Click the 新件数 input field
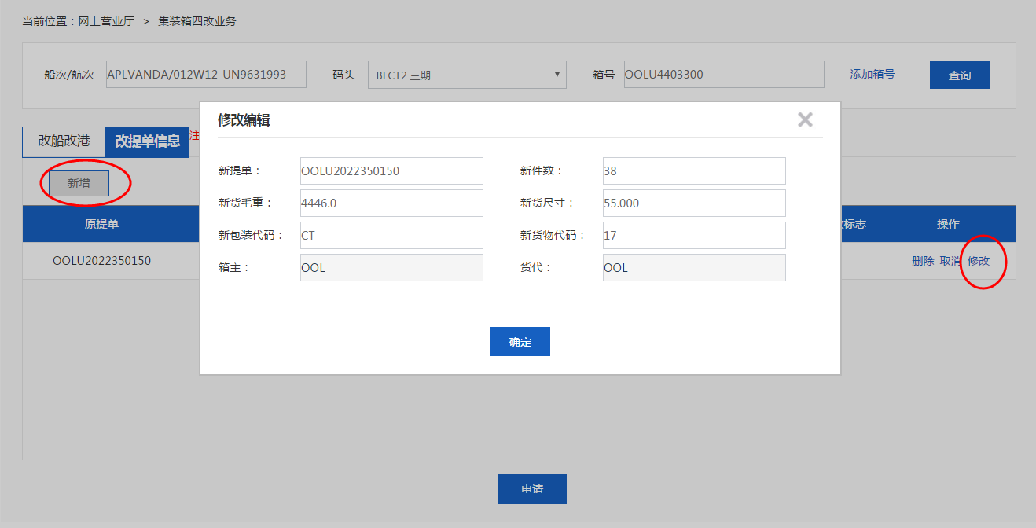 (694, 170)
